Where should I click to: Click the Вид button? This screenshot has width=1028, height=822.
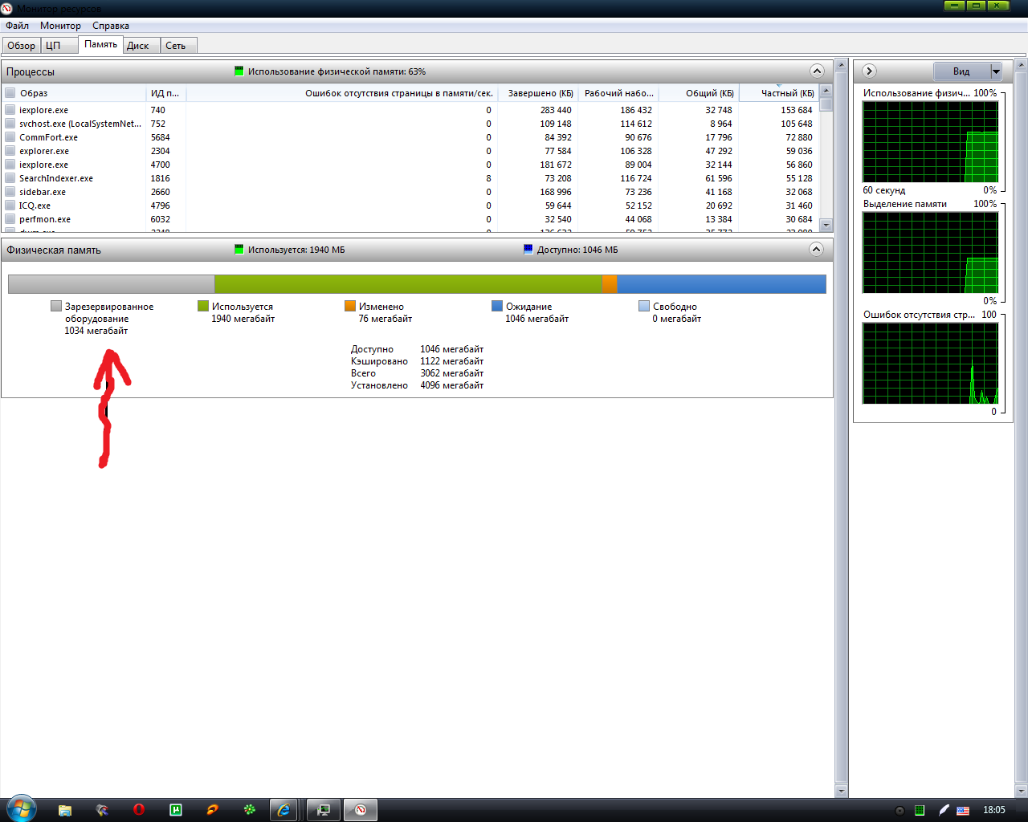961,71
